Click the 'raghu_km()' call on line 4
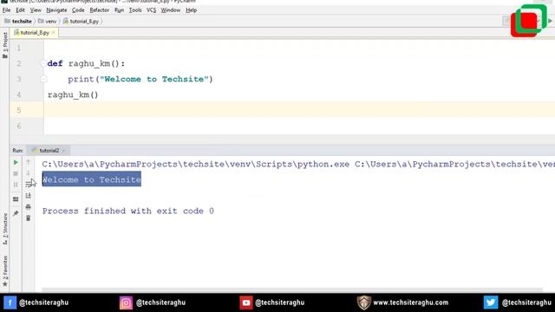The image size is (555, 312). 73,94
